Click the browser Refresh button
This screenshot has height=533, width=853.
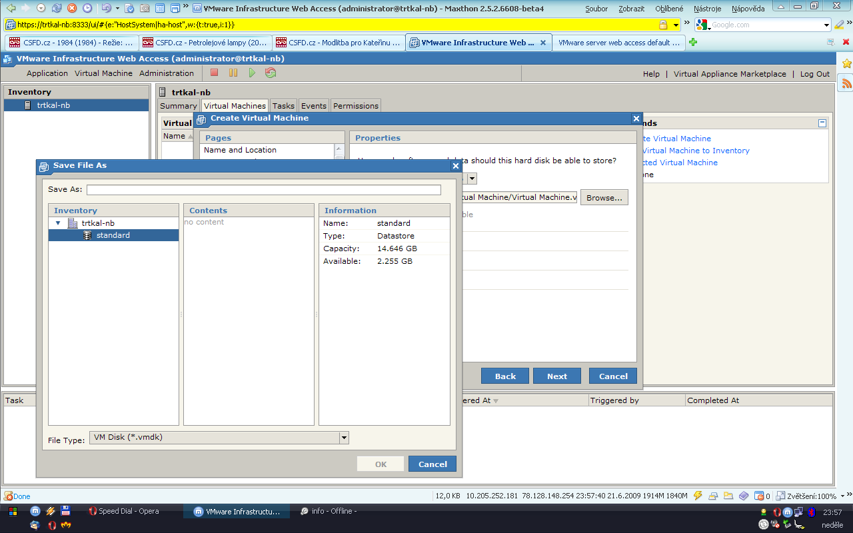click(x=57, y=8)
